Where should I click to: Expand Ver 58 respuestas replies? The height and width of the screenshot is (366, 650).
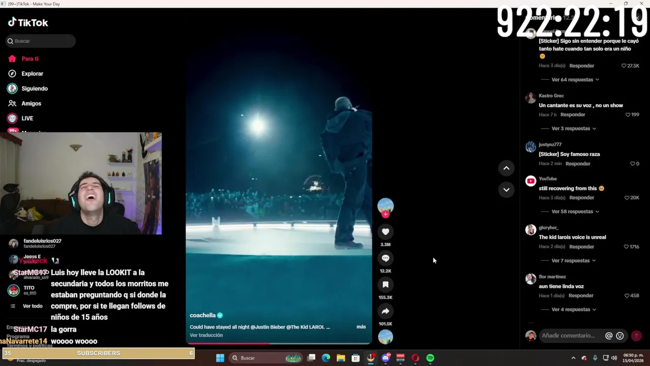point(575,211)
